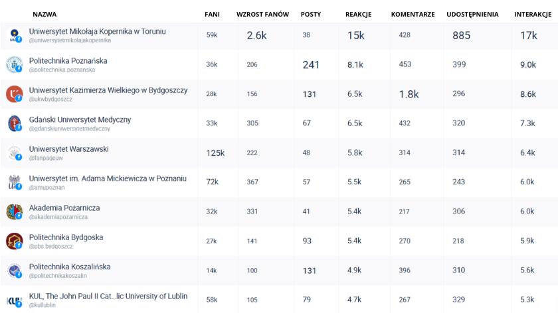Click Uniwersytet Kazimierza Wielkiego red logo

14,94
